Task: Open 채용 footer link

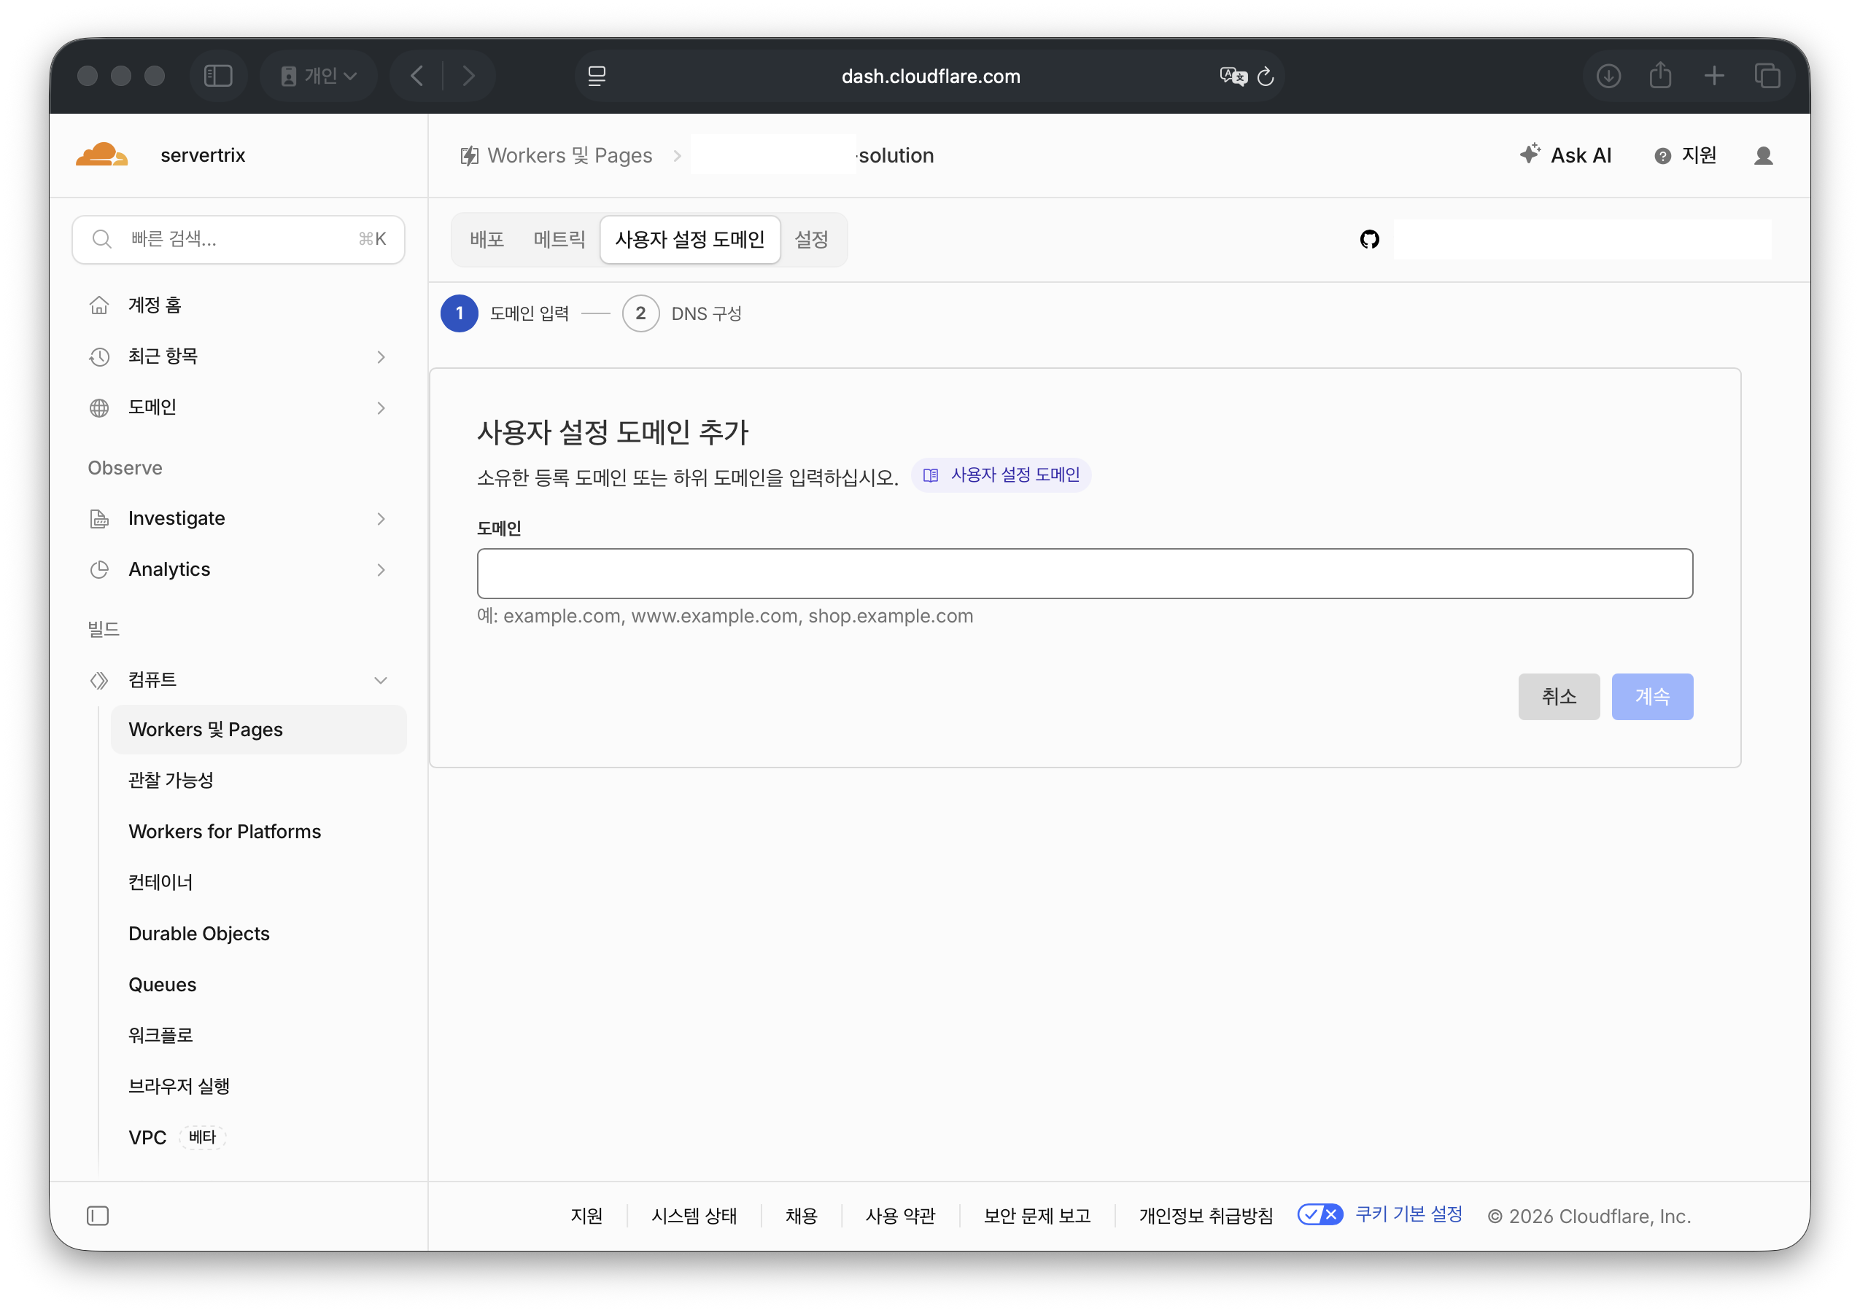Action: coord(801,1216)
